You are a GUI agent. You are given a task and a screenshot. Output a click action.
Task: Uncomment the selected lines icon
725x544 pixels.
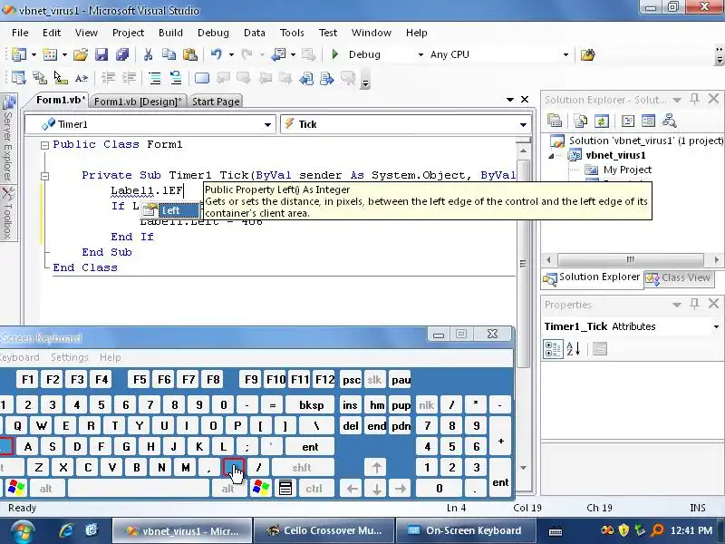pos(176,78)
